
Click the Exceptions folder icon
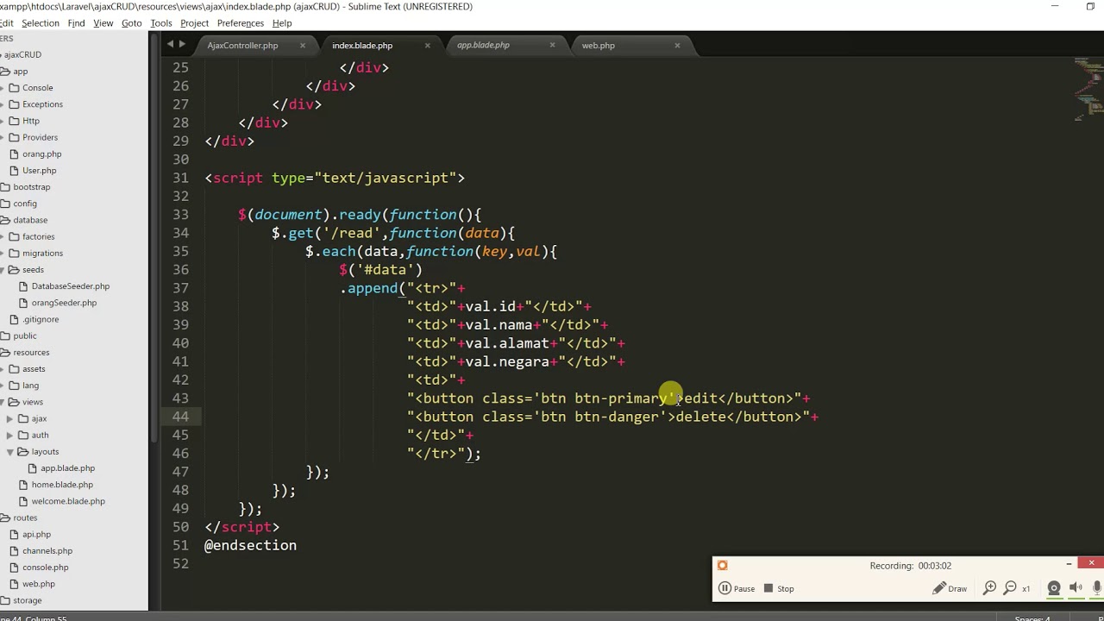15,104
